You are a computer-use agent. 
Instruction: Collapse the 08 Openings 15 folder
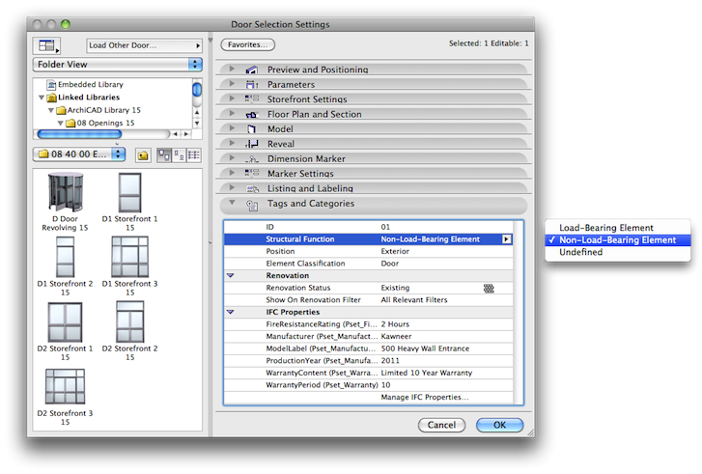pyautogui.click(x=61, y=123)
